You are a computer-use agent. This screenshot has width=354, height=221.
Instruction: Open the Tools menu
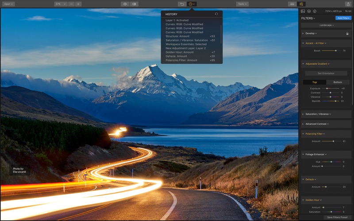[x=242, y=4]
